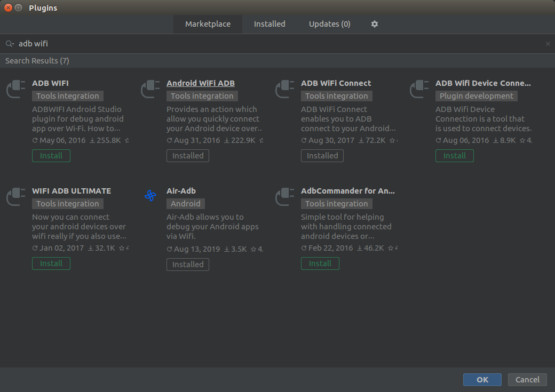Switch to the Marketplace tab
Image resolution: width=555 pixels, height=392 pixels.
click(x=208, y=24)
